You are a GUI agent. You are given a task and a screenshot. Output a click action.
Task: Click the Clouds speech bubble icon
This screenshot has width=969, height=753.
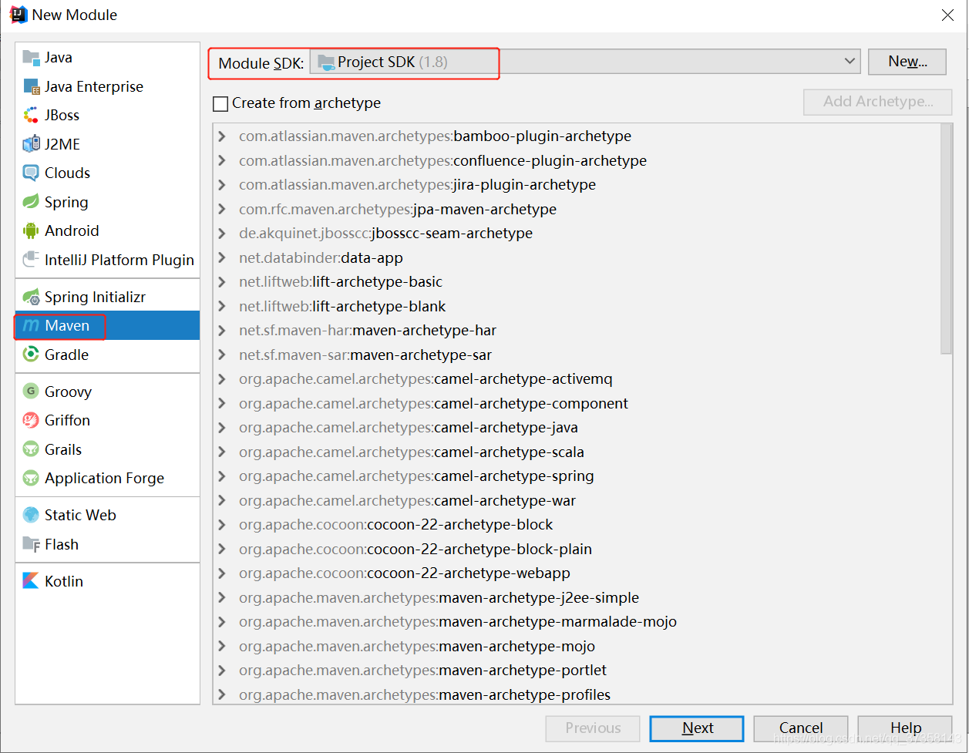(31, 173)
